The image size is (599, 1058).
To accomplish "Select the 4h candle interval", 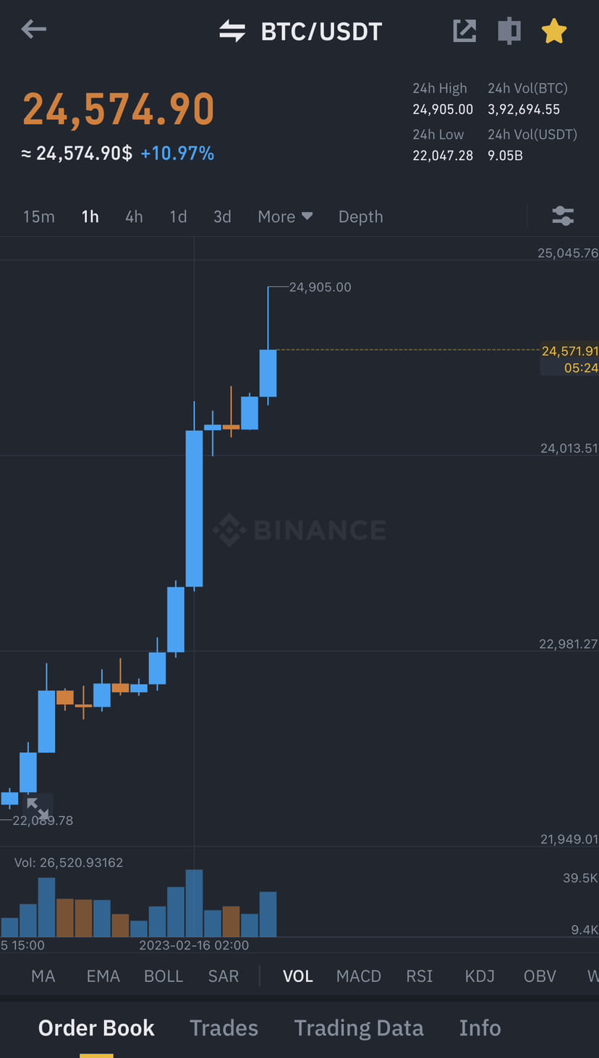I will click(134, 216).
